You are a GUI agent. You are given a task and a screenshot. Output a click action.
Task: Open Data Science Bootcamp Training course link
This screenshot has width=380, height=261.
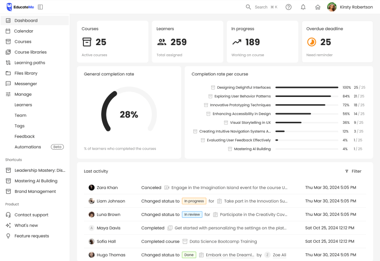[223, 241]
